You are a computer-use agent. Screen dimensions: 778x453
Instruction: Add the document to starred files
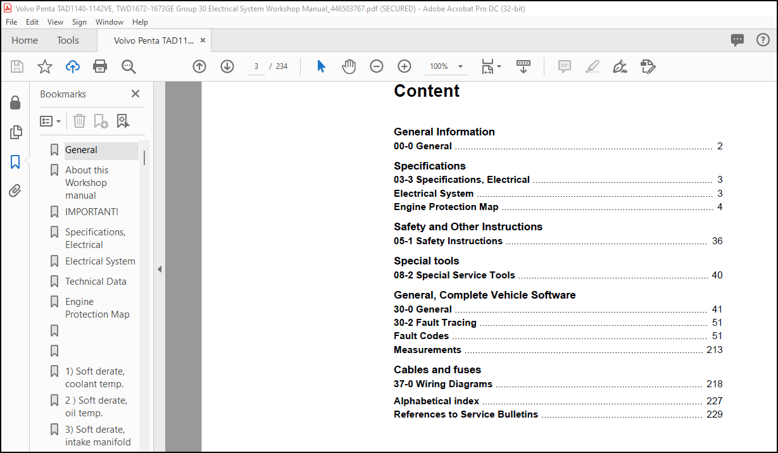[45, 66]
